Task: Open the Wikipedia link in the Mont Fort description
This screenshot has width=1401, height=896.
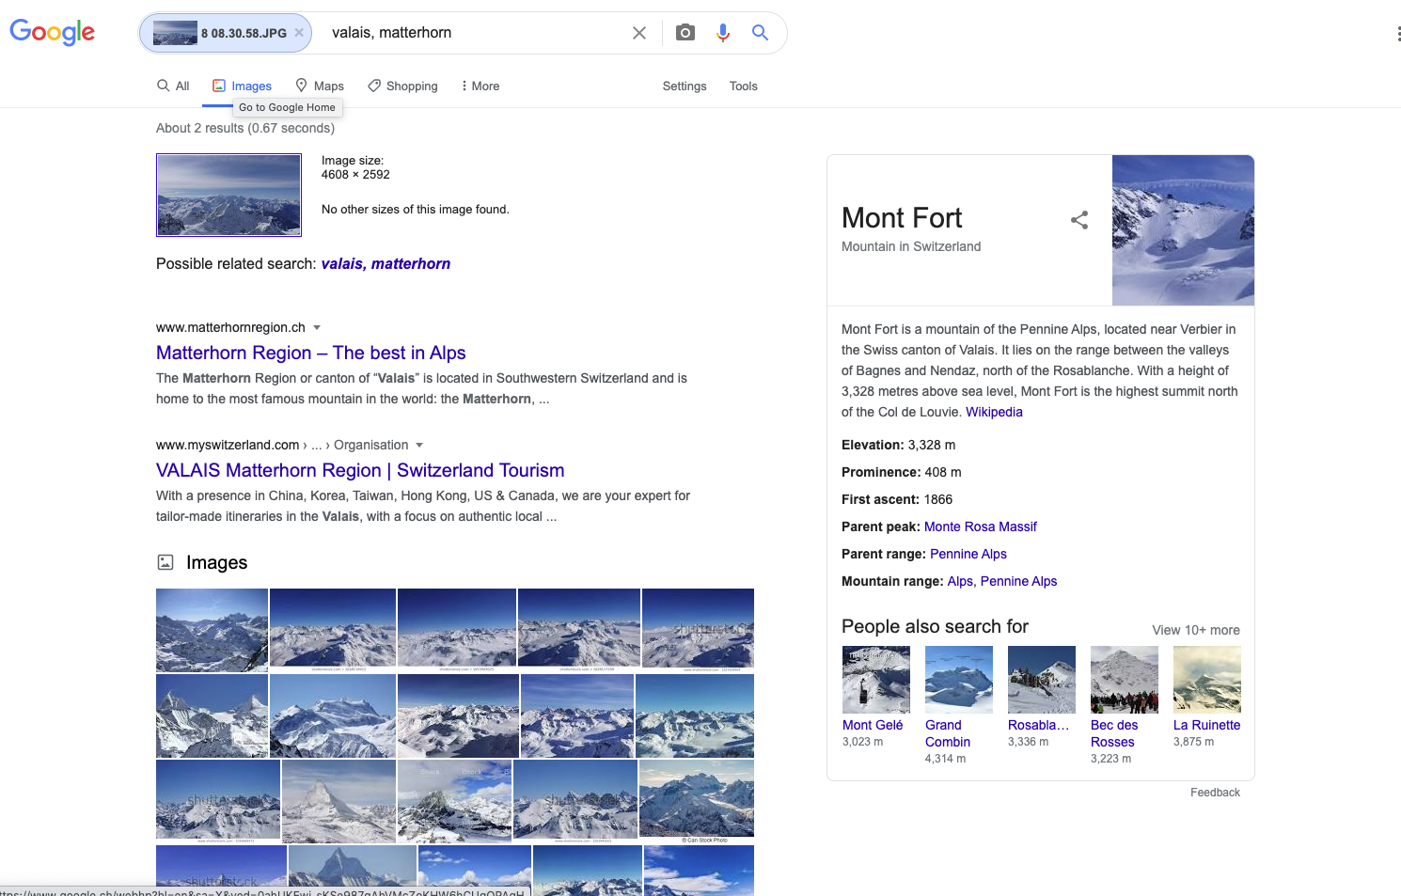Action: pyautogui.click(x=994, y=412)
